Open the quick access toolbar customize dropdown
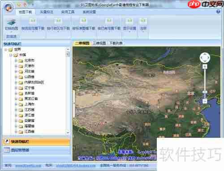This screenshot has width=224, height=171. click(x=33, y=5)
